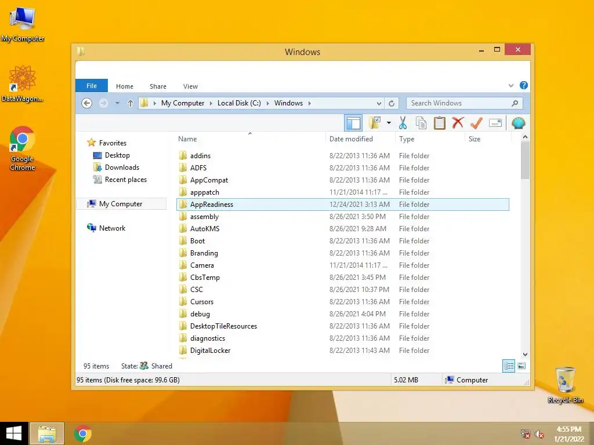This screenshot has height=445, width=594.
Task: Select My Computer in the navigation pane
Action: (x=121, y=203)
